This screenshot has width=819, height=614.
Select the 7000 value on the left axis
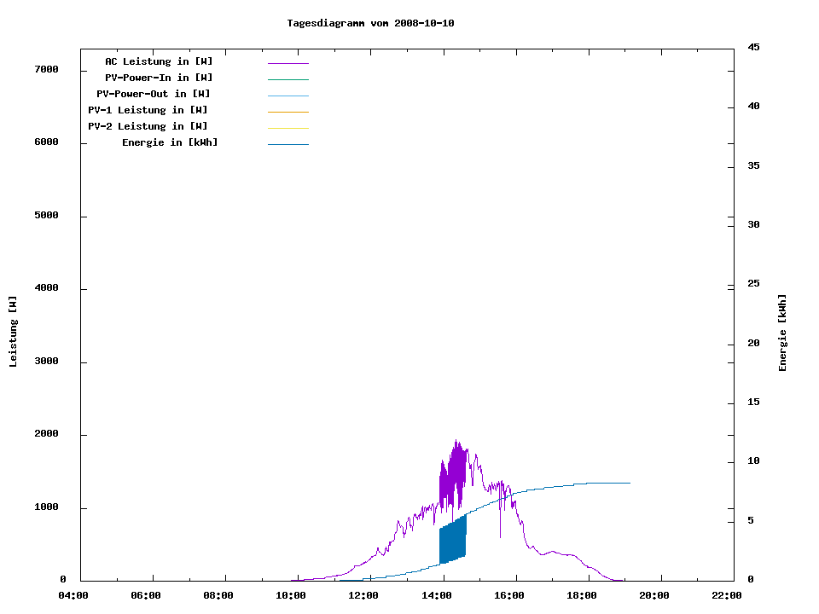tap(45, 69)
